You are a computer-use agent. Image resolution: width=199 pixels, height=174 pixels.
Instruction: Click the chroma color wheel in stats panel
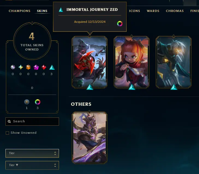point(38,102)
